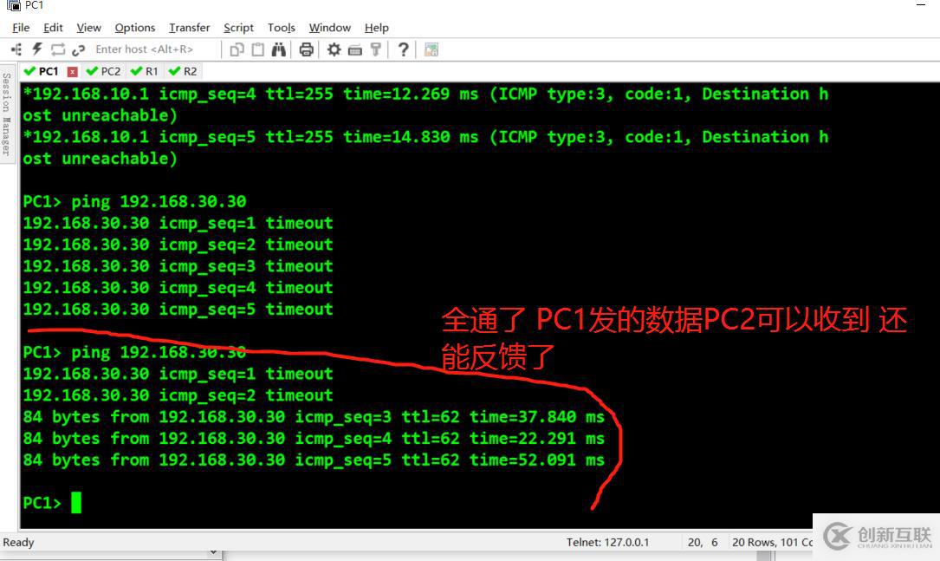This screenshot has width=940, height=561.
Task: Click the Paste clipboard icon
Action: click(258, 49)
